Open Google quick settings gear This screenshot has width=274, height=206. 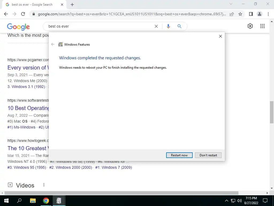(x=250, y=26)
